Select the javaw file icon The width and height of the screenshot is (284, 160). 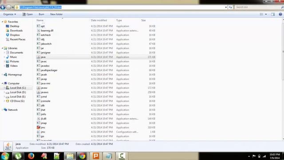39,88
